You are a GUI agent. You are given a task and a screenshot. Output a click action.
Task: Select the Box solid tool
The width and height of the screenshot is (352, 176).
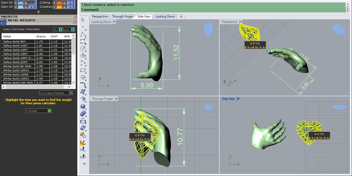(x=83, y=106)
